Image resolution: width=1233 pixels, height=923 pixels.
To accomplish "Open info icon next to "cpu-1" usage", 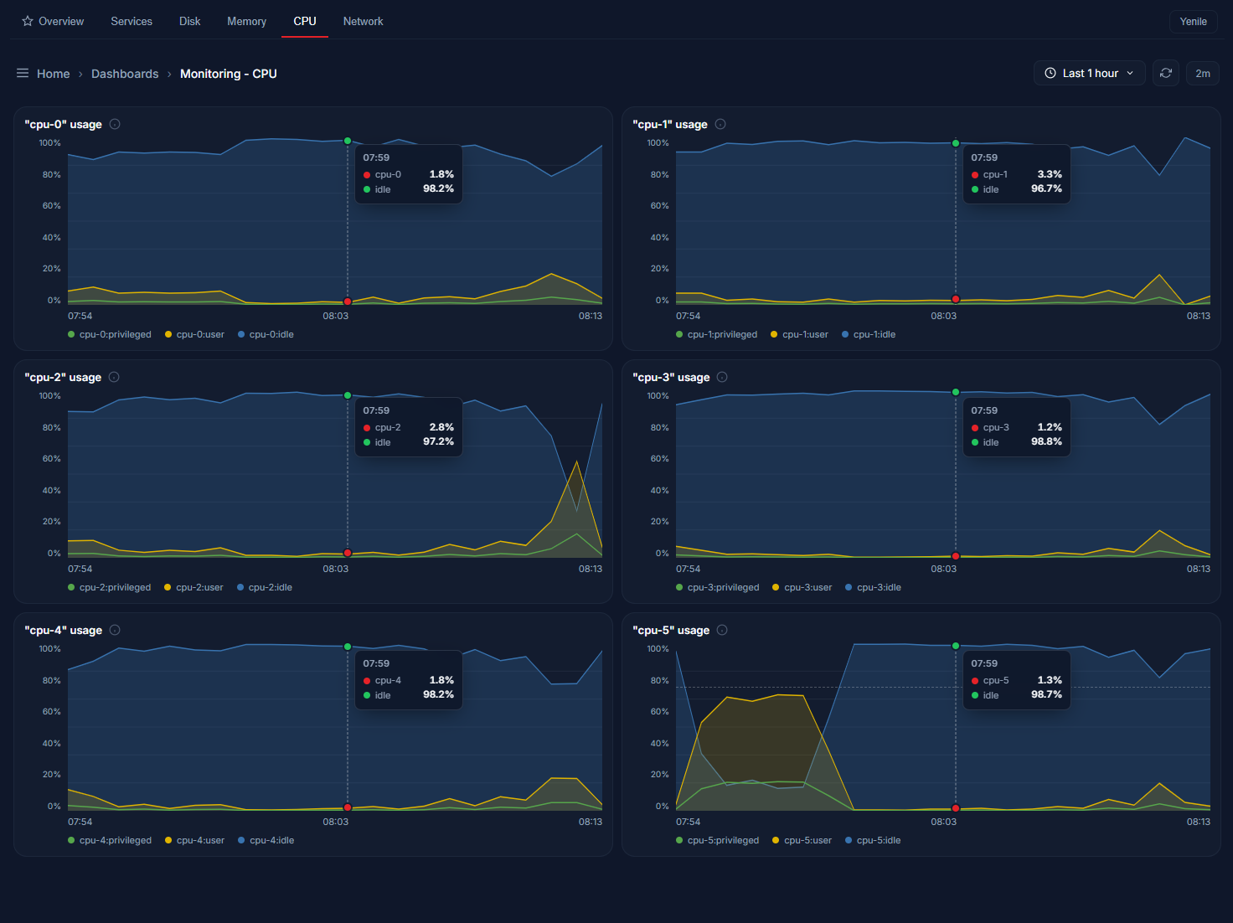I will tap(720, 124).
